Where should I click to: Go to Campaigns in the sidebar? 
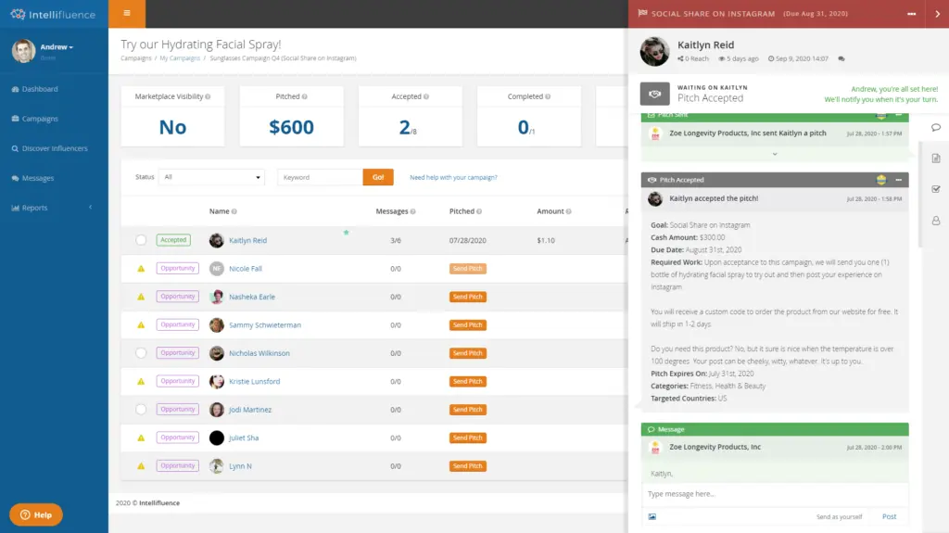(39, 119)
